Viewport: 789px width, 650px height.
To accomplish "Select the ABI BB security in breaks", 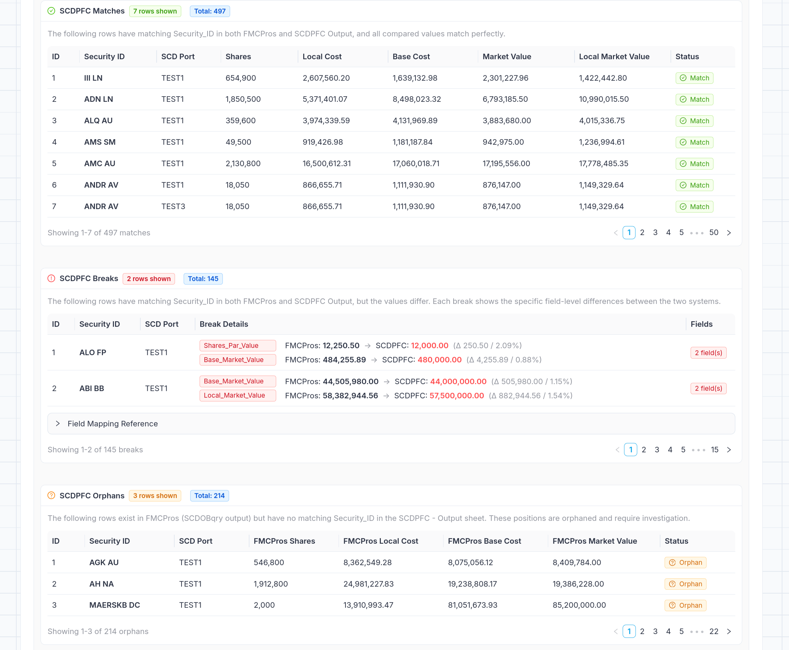I will coord(91,388).
